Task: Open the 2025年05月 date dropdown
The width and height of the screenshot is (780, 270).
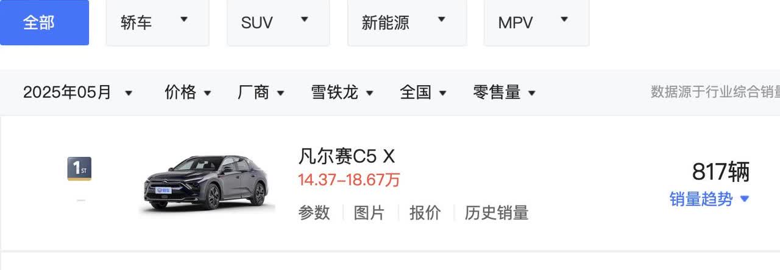Action: tap(77, 92)
